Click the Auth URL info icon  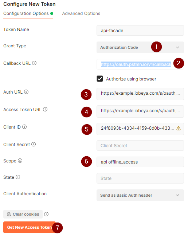[26, 92]
